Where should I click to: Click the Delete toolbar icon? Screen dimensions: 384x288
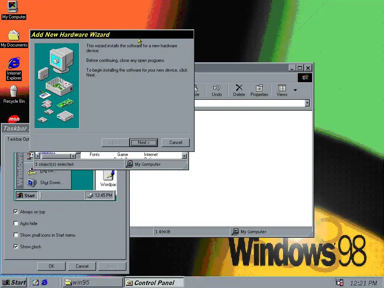239,91
